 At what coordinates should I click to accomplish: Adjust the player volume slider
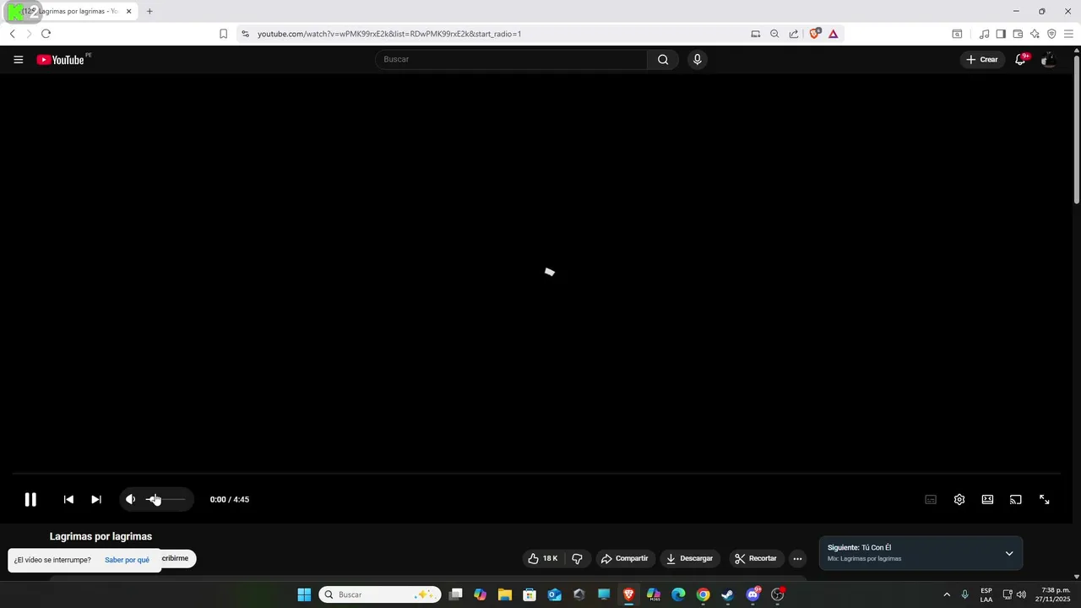[x=166, y=499]
